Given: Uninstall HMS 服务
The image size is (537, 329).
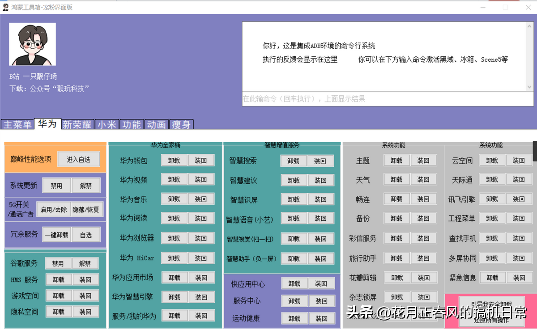Looking at the screenshot, I should pyautogui.click(x=59, y=279).
